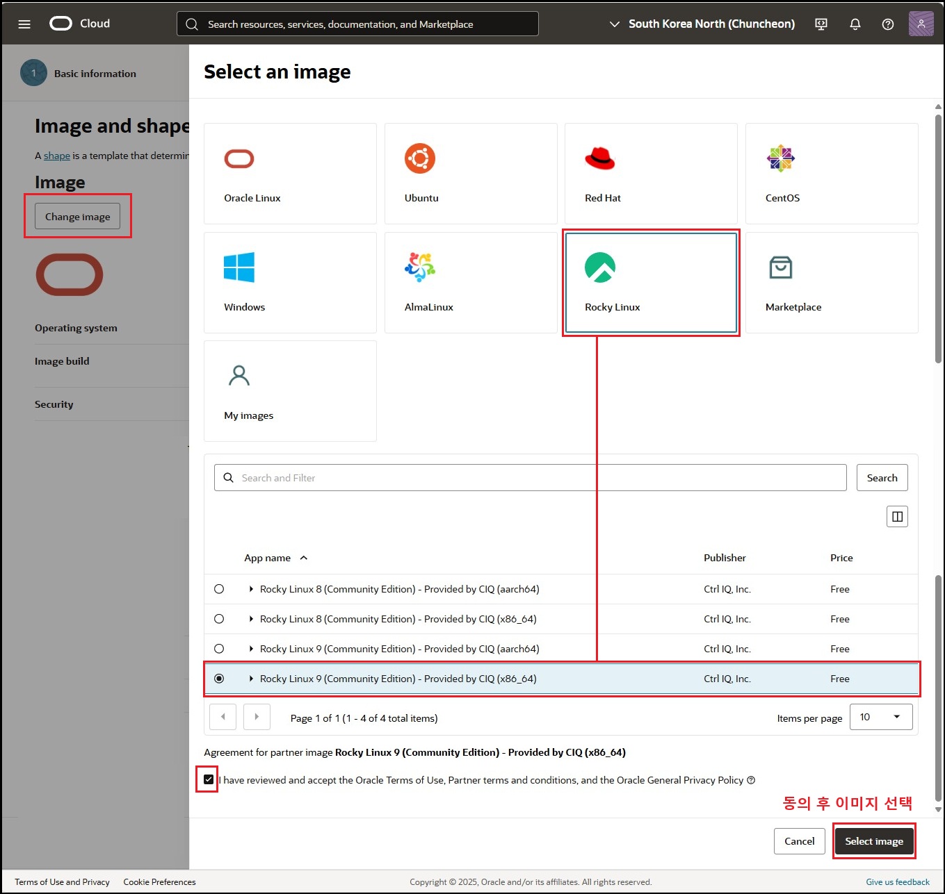Image resolution: width=945 pixels, height=894 pixels.
Task: Expand Rocky Linux 9 aarch64 row details
Action: pos(251,649)
